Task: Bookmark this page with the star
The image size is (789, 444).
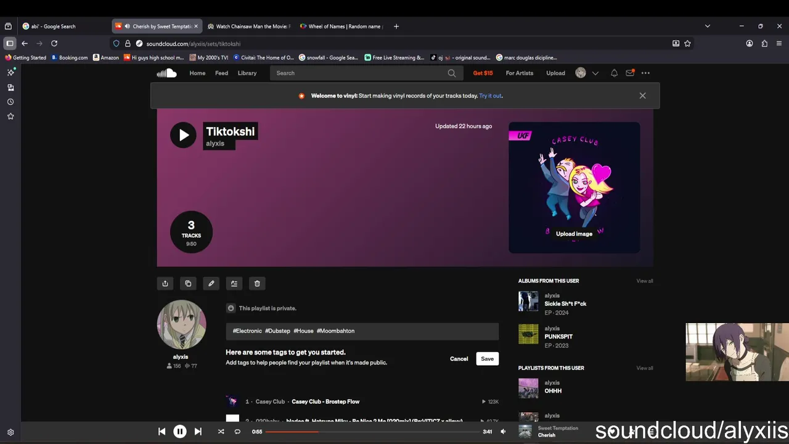Action: (687, 44)
